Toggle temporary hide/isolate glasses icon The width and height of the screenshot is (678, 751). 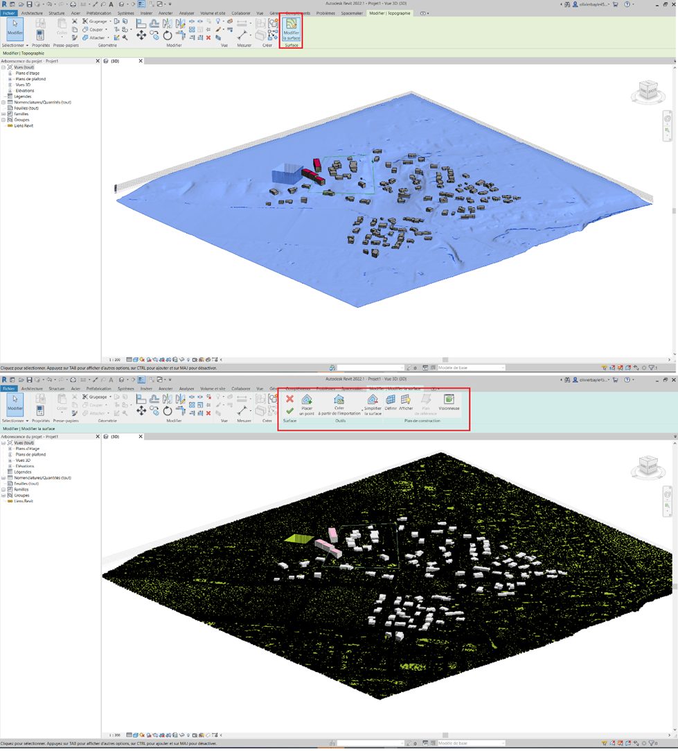point(181,360)
